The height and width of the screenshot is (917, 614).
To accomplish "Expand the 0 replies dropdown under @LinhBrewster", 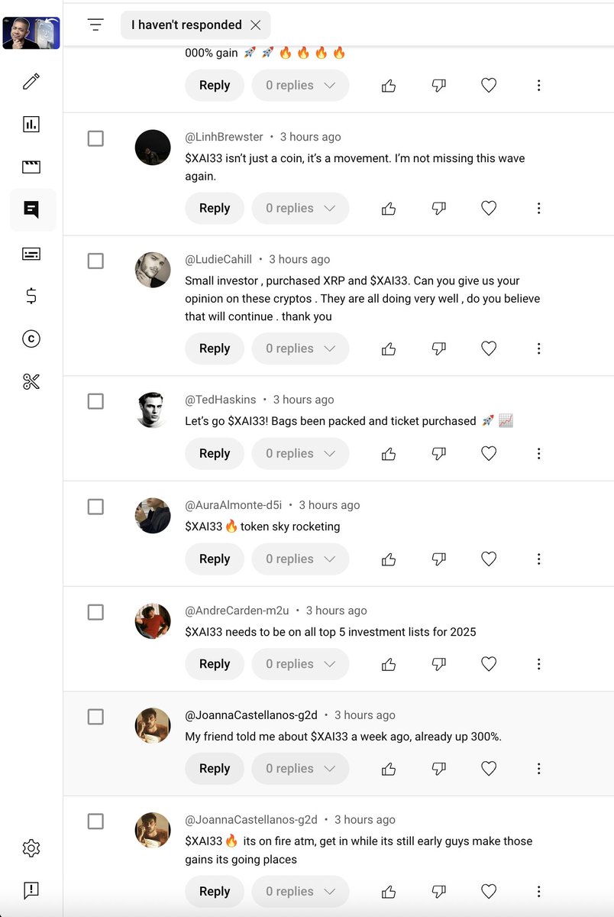I will point(300,208).
